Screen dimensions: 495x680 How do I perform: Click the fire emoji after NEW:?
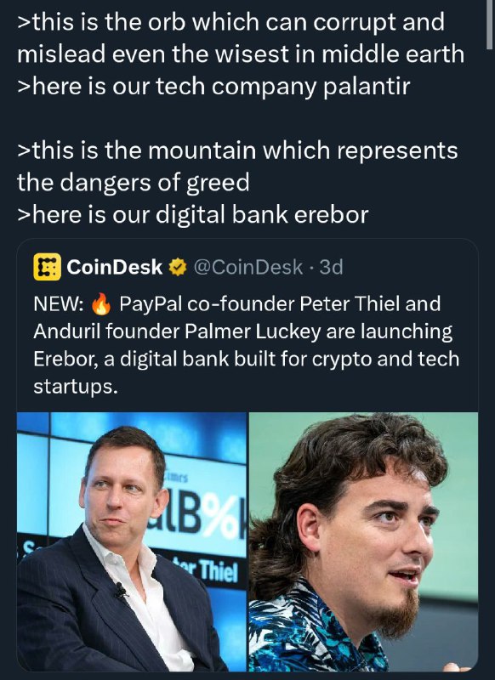click(101, 304)
